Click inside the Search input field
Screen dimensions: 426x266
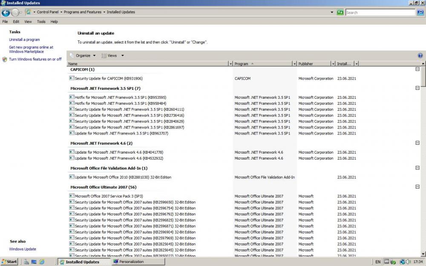pos(379,12)
